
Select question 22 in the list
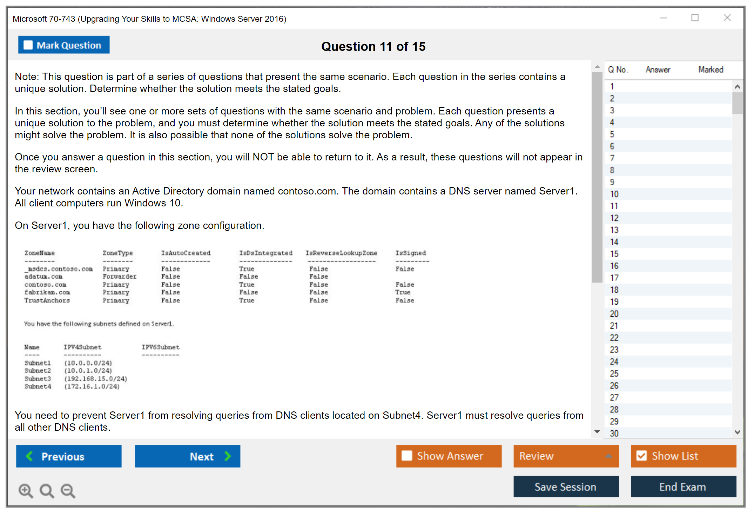614,338
